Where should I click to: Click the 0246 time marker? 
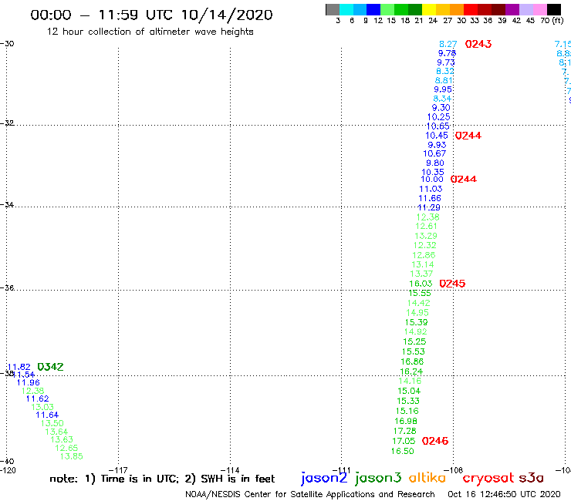pos(435,441)
